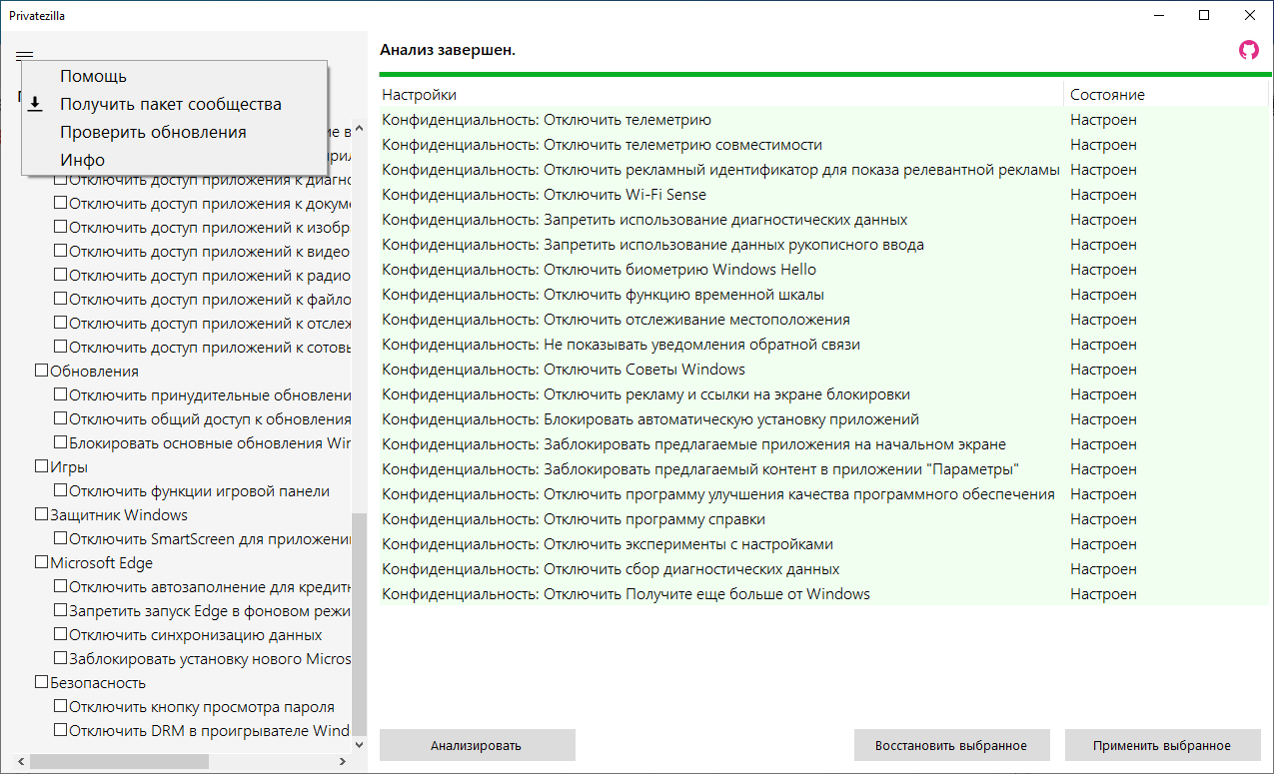Open the GitHub repository icon
This screenshot has height=774, width=1274.
coord(1248,50)
